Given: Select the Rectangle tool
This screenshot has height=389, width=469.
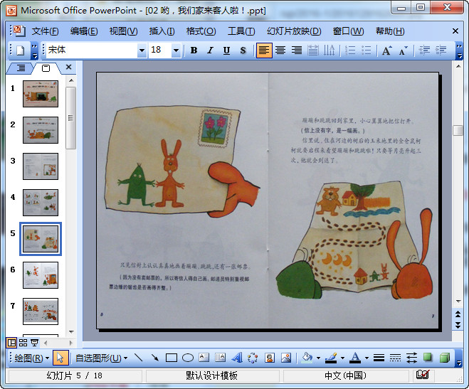Looking at the screenshot, I should tap(172, 358).
